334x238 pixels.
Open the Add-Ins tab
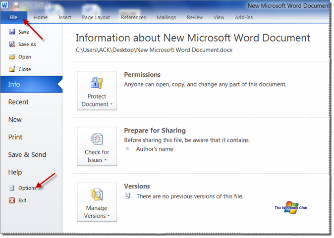(x=244, y=17)
